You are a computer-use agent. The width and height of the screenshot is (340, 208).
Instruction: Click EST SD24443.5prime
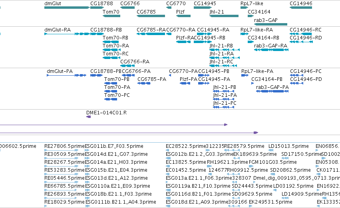[252, 186]
